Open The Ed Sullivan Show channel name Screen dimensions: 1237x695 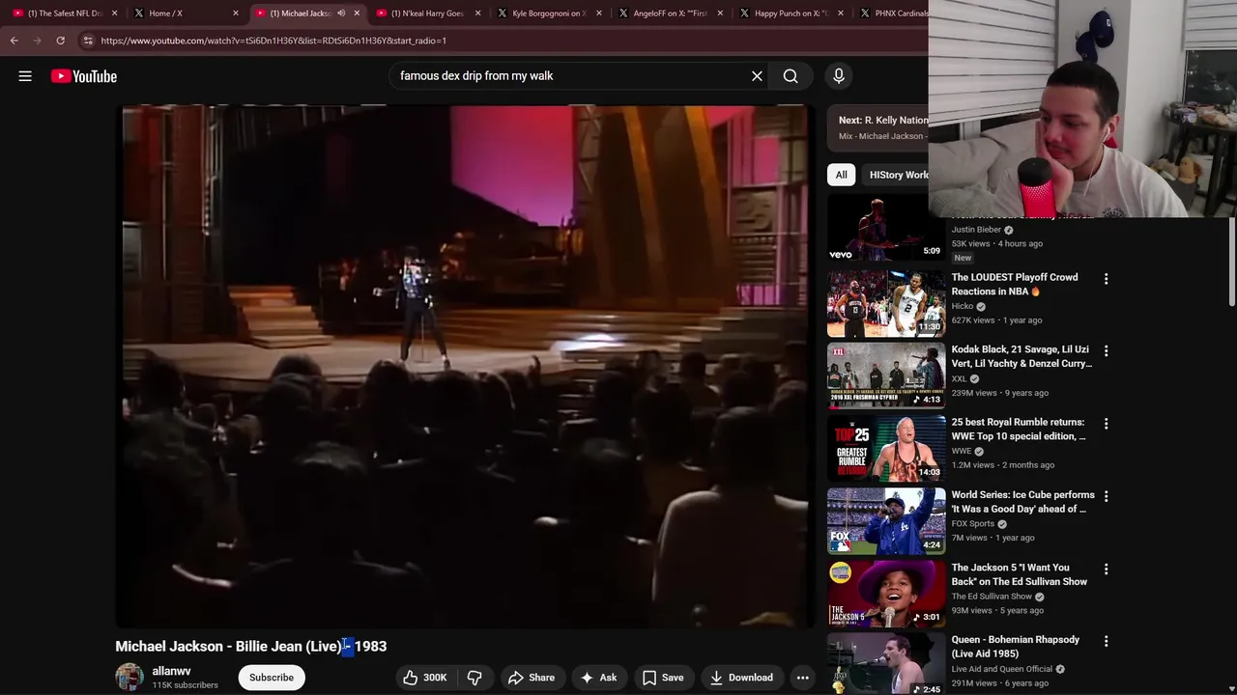[992, 597]
